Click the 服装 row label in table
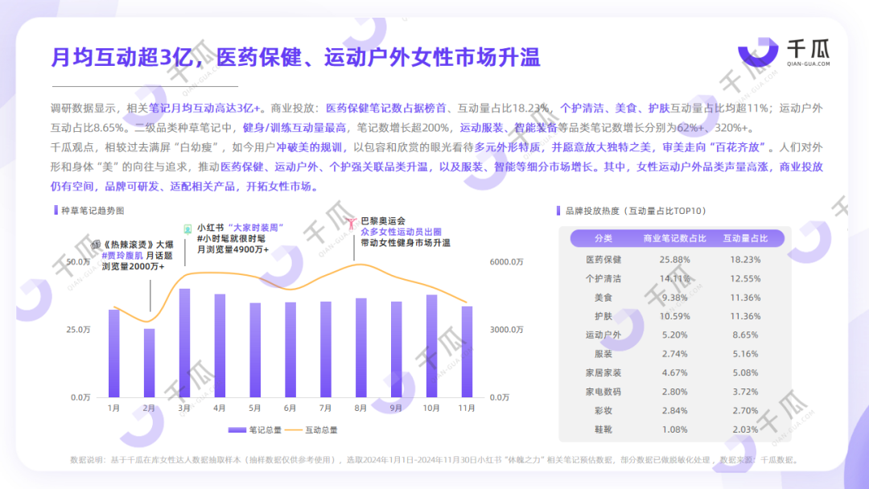869x489 pixels. tap(603, 354)
